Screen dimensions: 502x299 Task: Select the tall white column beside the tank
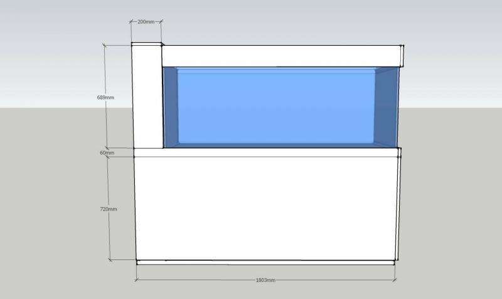(147, 95)
